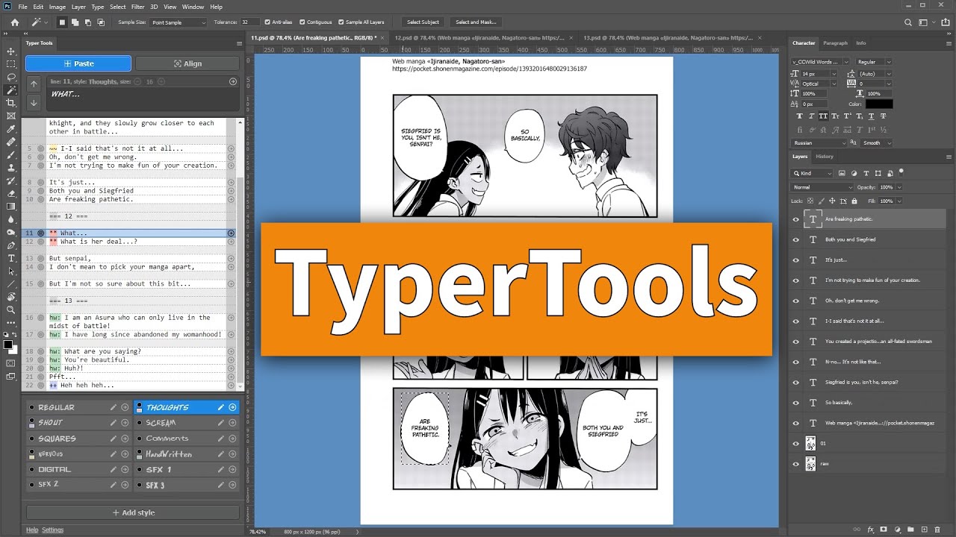Screen dimensions: 956x537
Task: Open the Sample Size dropdown
Action: pyautogui.click(x=179, y=22)
